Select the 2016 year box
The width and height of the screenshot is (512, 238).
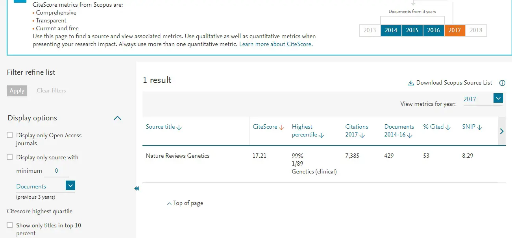click(x=433, y=30)
